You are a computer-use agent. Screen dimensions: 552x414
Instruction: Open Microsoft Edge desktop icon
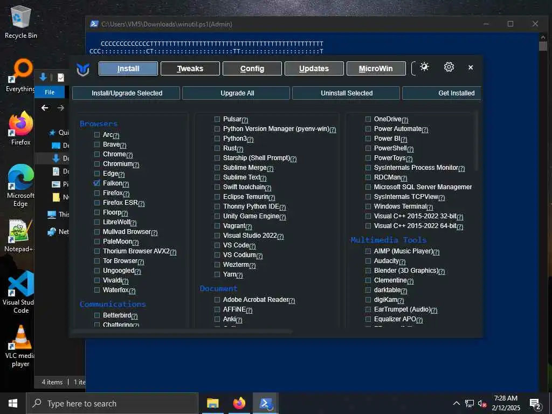coord(21,185)
